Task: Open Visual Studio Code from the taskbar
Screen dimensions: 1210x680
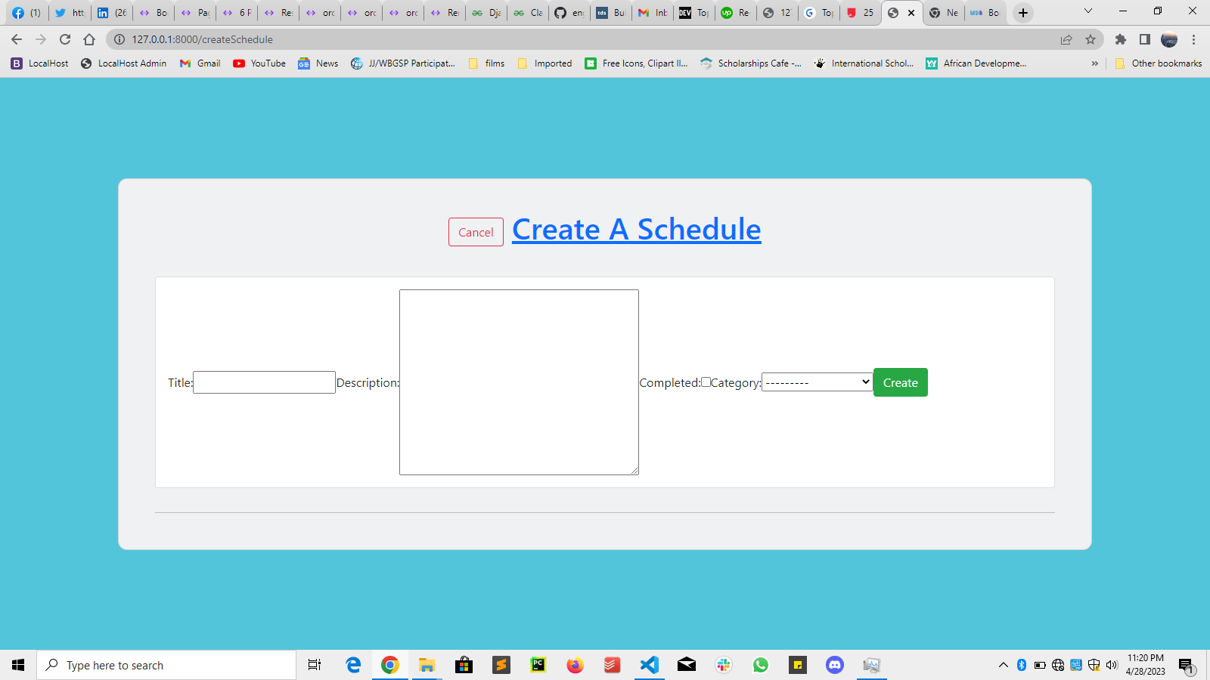Action: pos(650,665)
